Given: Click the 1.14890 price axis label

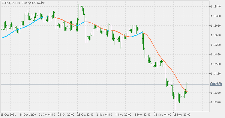Looking at the screenshot, I should click(216, 55).
